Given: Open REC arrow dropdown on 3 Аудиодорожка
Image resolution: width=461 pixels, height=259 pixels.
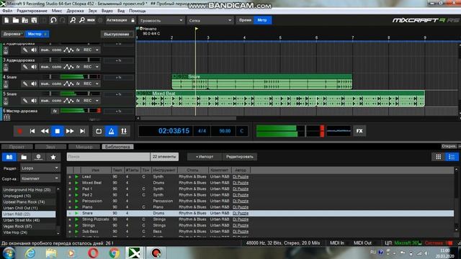Looking at the screenshot, I should click(x=97, y=67).
